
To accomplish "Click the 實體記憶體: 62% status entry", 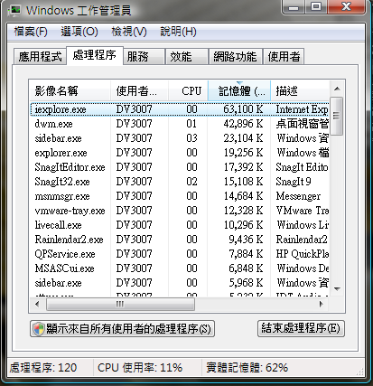I will coord(247,368).
